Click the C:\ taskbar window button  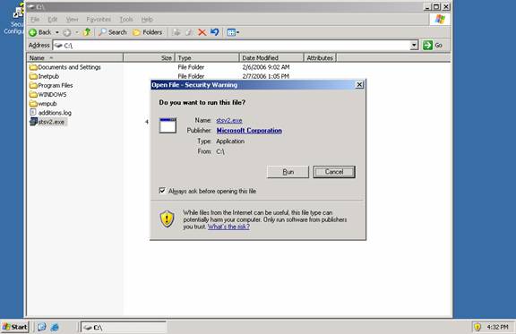(x=124, y=328)
